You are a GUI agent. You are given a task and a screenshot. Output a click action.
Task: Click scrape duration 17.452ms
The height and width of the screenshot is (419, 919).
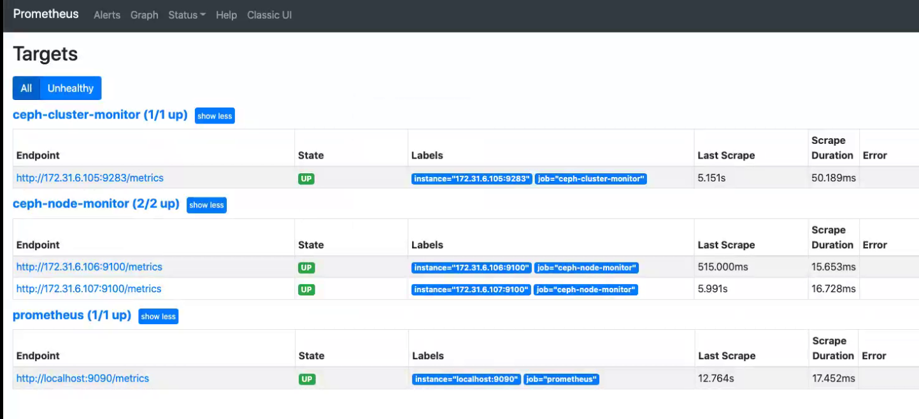[834, 378]
